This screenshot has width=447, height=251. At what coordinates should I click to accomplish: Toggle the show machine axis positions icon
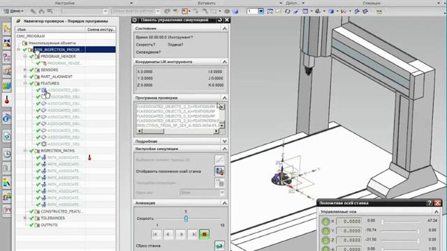(x=219, y=171)
